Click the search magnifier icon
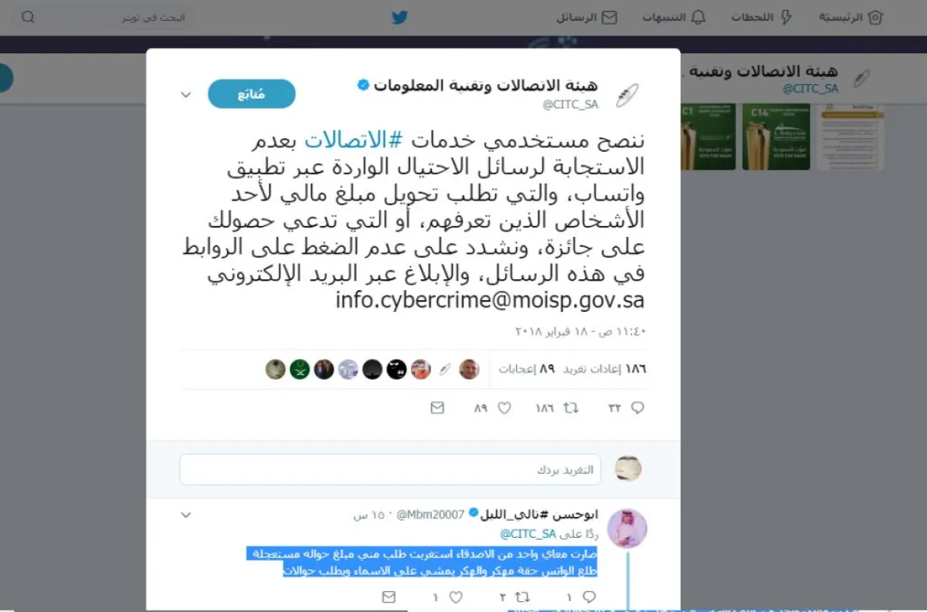Viewport: 927px width, 612px height. (x=28, y=17)
